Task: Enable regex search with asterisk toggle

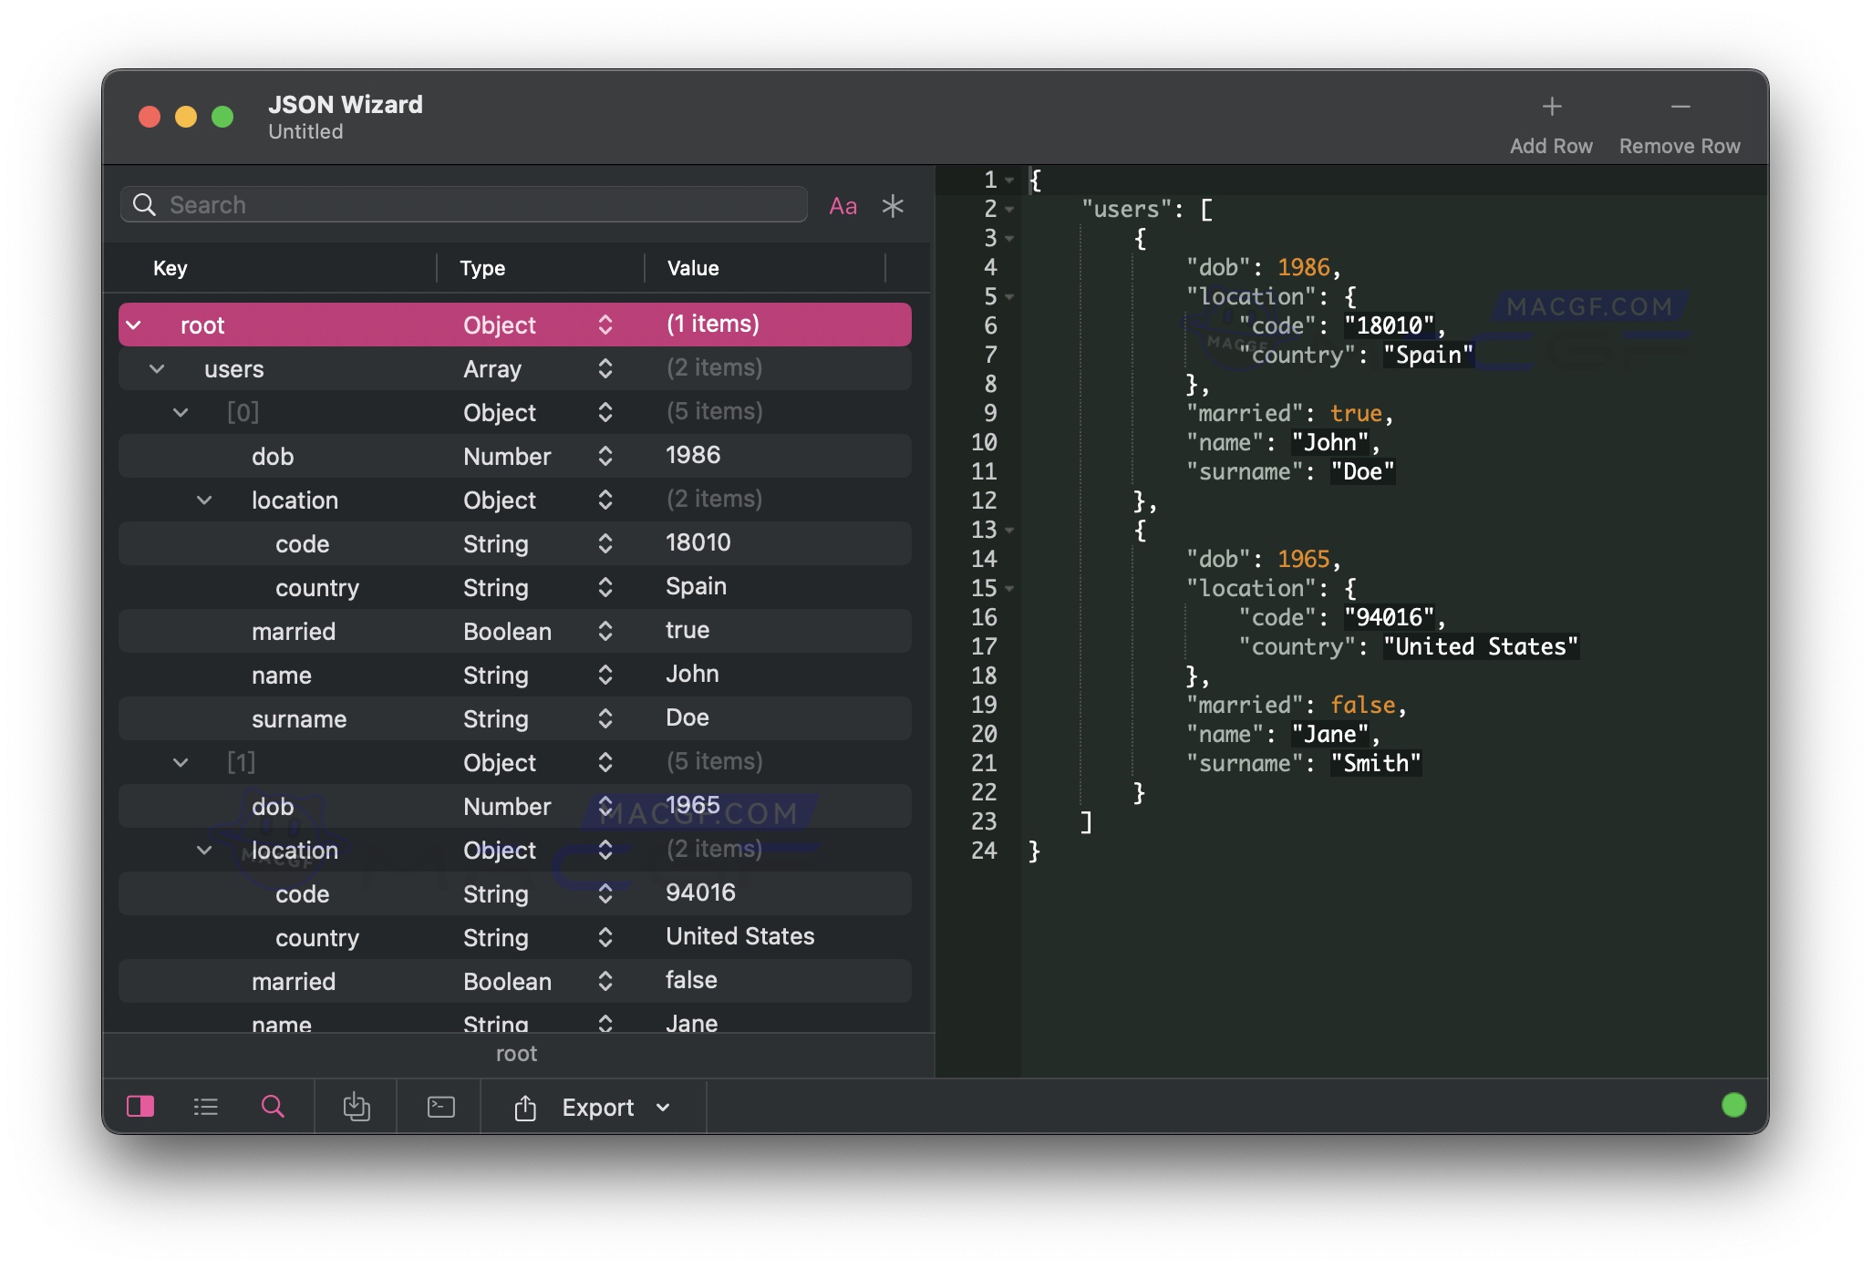Action: pos(893,205)
